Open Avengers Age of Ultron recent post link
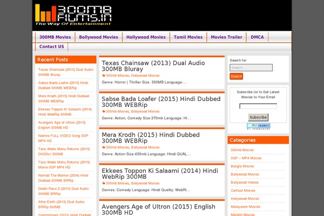Image resolution: width=324 pixels, height=216 pixels. click(x=62, y=125)
